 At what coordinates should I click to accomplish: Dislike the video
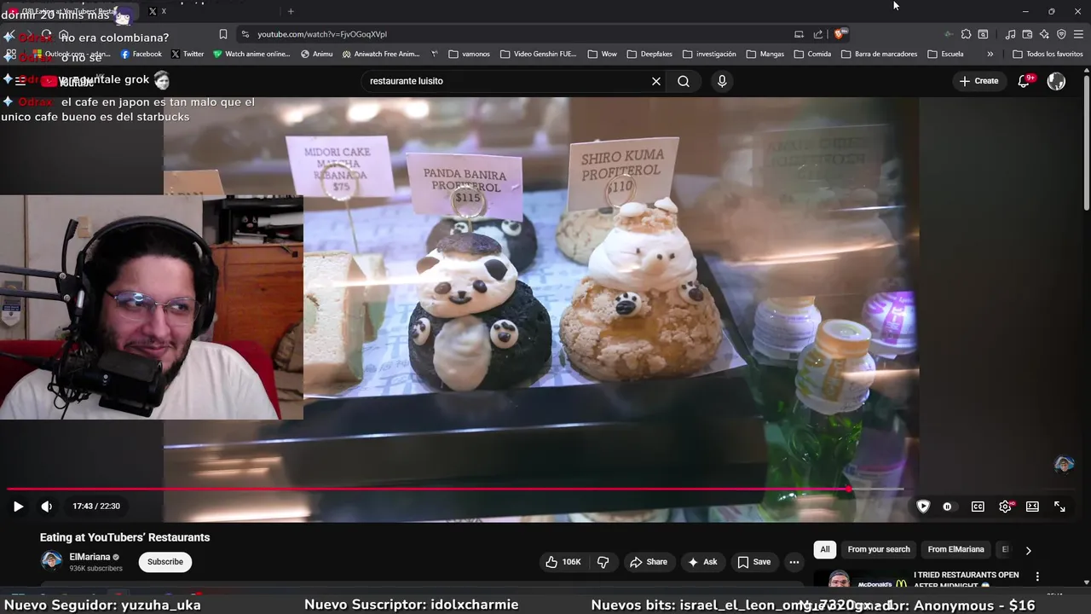click(603, 562)
